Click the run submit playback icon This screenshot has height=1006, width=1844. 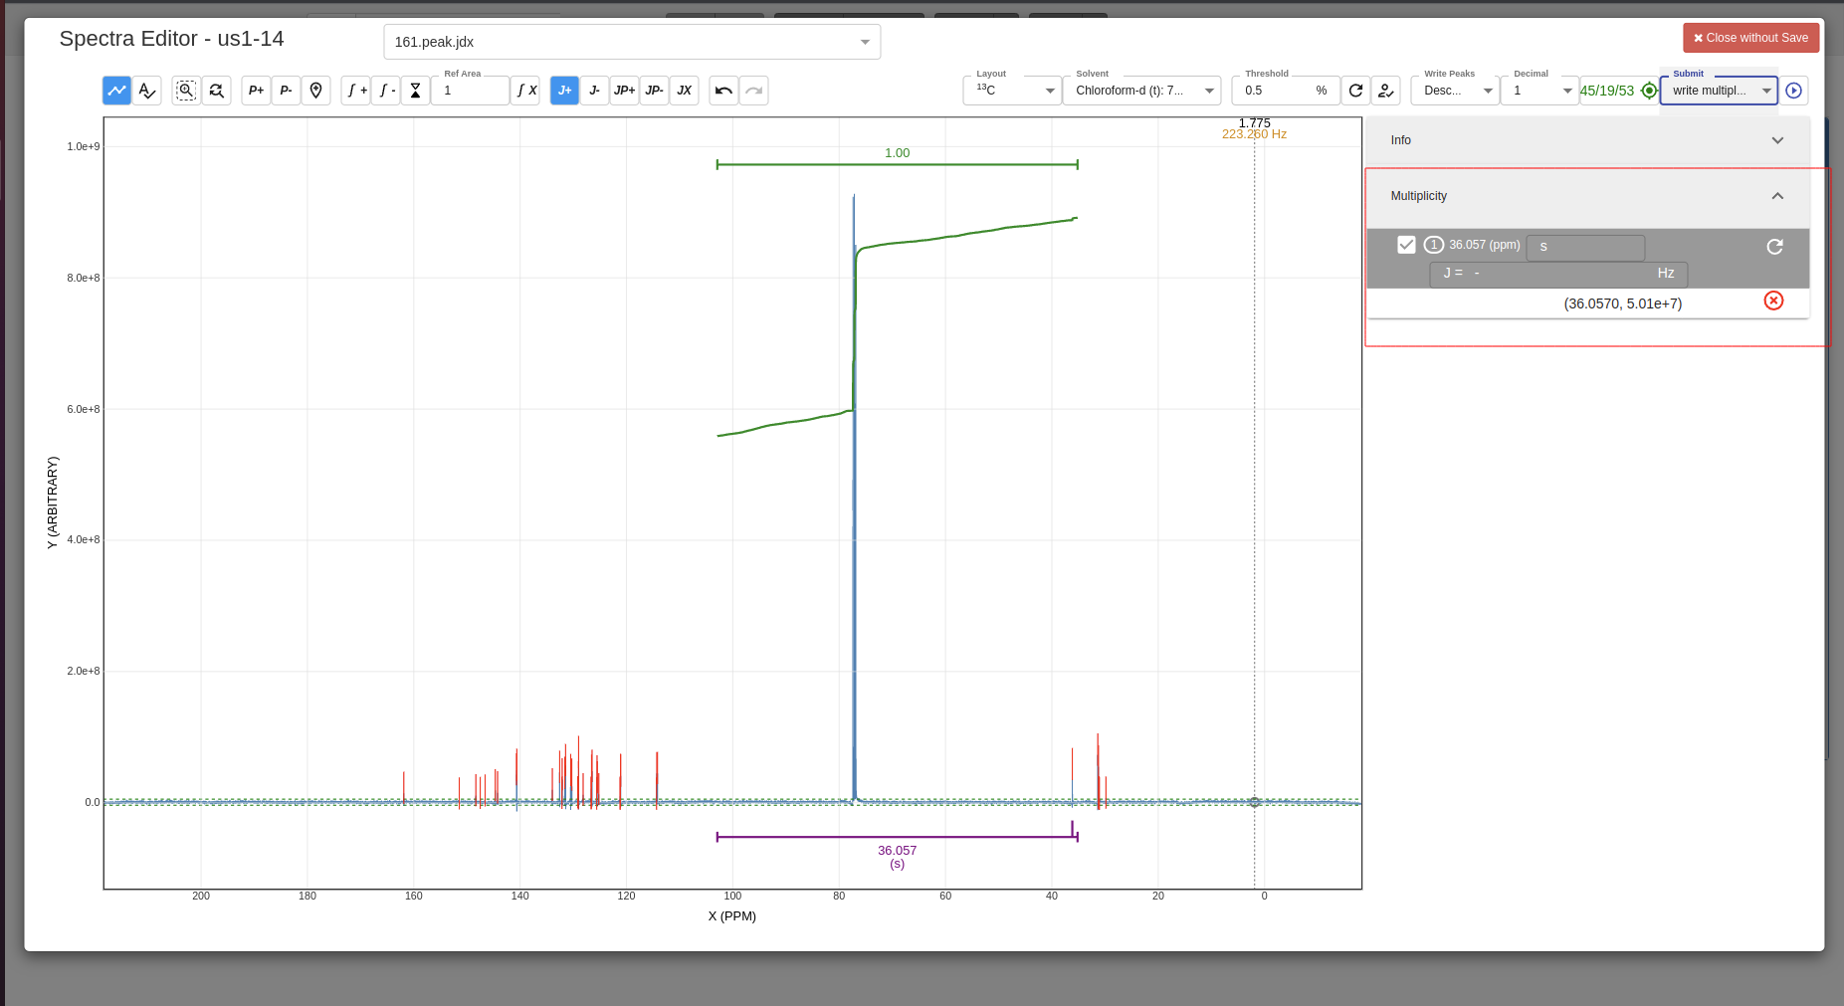click(x=1794, y=91)
